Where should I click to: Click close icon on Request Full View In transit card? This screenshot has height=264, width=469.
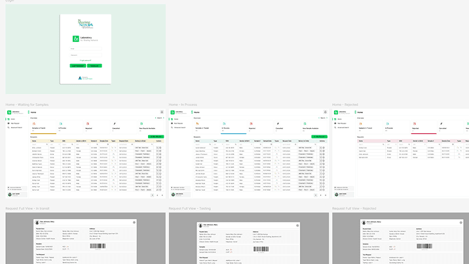pos(134,223)
